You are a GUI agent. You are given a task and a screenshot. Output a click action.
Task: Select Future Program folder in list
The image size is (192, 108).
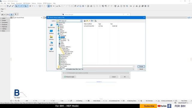tap(63, 66)
